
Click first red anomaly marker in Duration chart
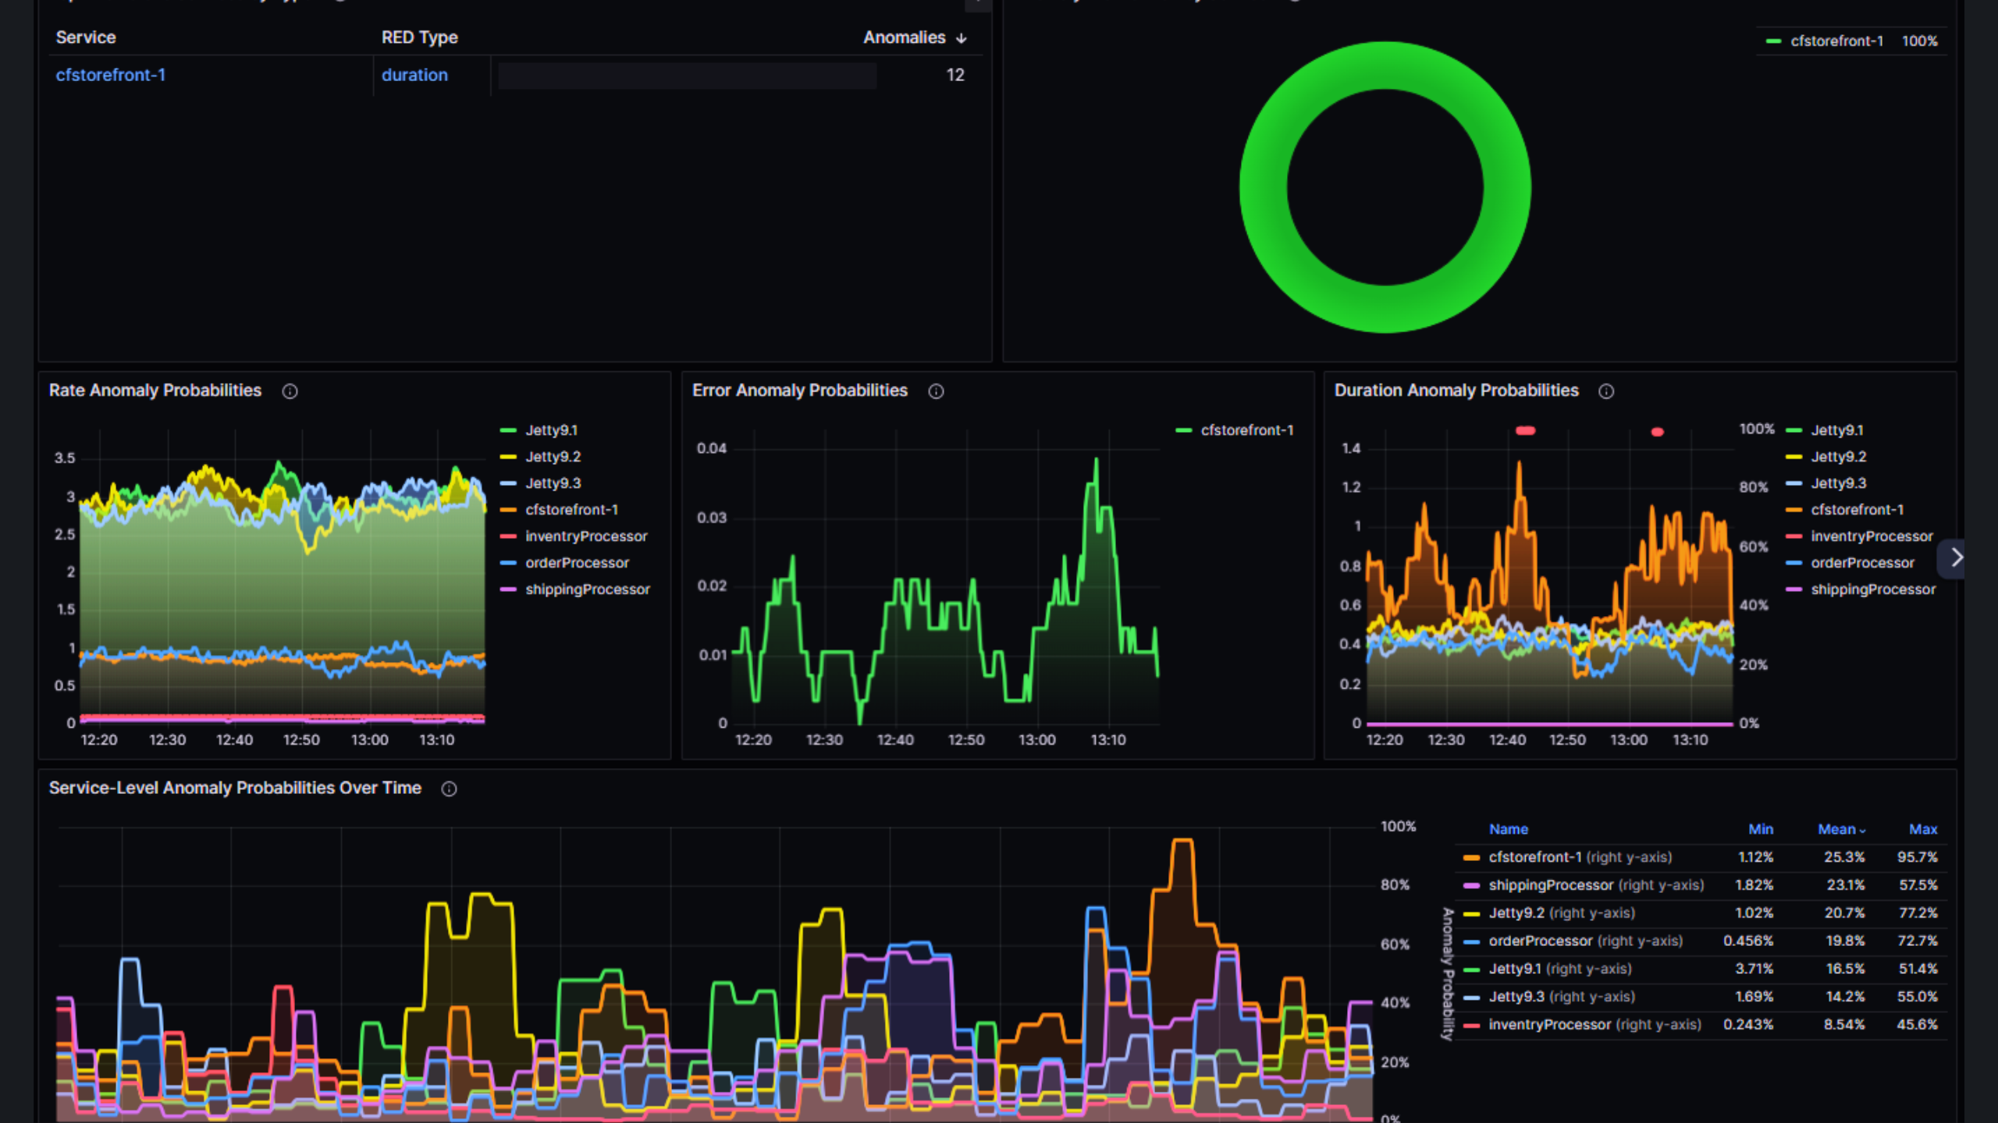(x=1525, y=431)
